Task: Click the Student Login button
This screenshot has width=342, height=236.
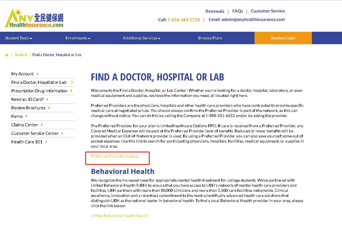Action: tap(283, 38)
